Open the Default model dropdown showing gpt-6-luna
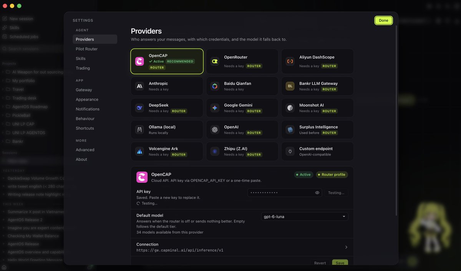The width and height of the screenshot is (461, 271). (x=305, y=216)
